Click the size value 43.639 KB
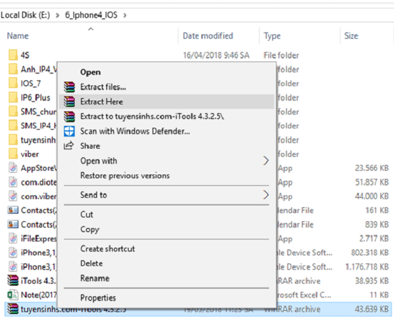The image size is (394, 325). 372,309
